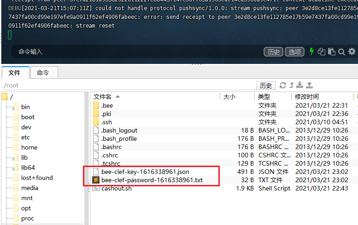Screen dimensions: 358x225
Task: Select lost+found folder in tree
Action: [37, 178]
